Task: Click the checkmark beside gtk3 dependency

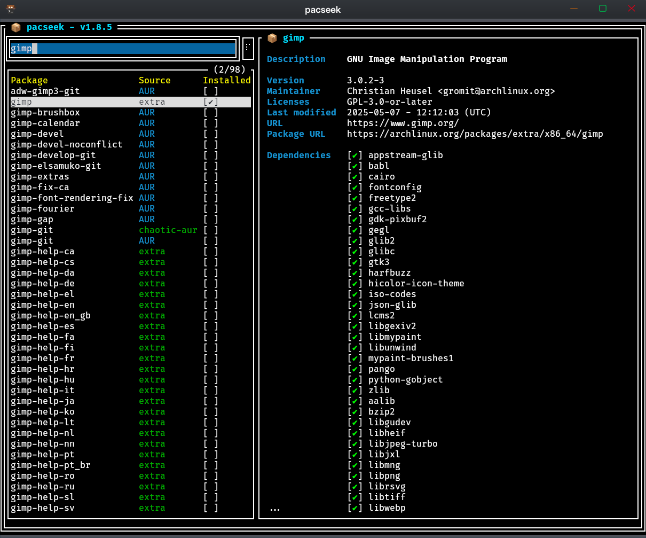Action: coord(354,262)
